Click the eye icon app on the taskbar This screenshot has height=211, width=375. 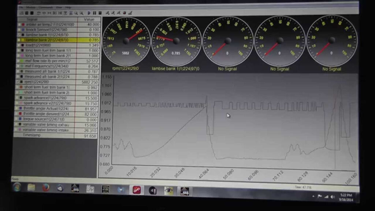[x=168, y=190]
